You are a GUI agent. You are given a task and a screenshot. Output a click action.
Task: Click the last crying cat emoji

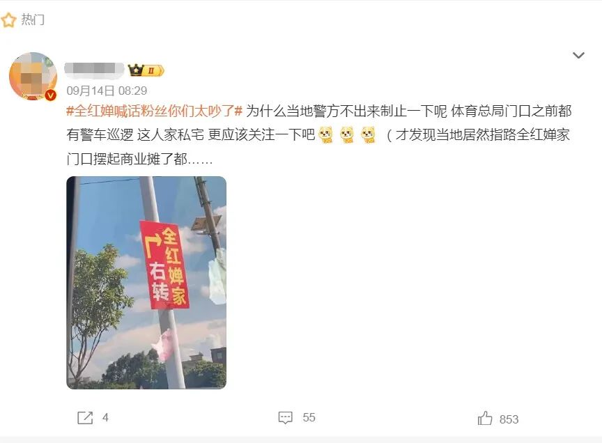click(x=368, y=135)
